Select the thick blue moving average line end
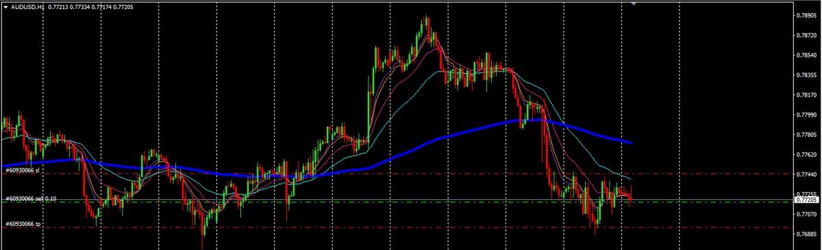This screenshot has height=250, width=822. click(629, 142)
